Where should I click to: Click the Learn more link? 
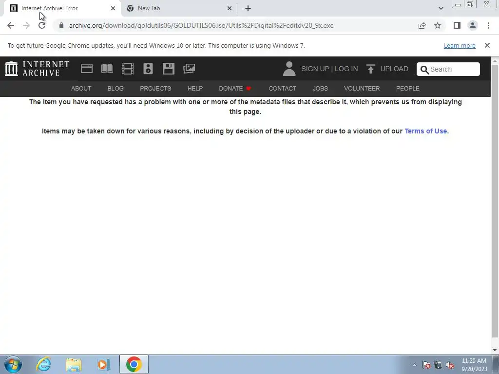(x=460, y=45)
